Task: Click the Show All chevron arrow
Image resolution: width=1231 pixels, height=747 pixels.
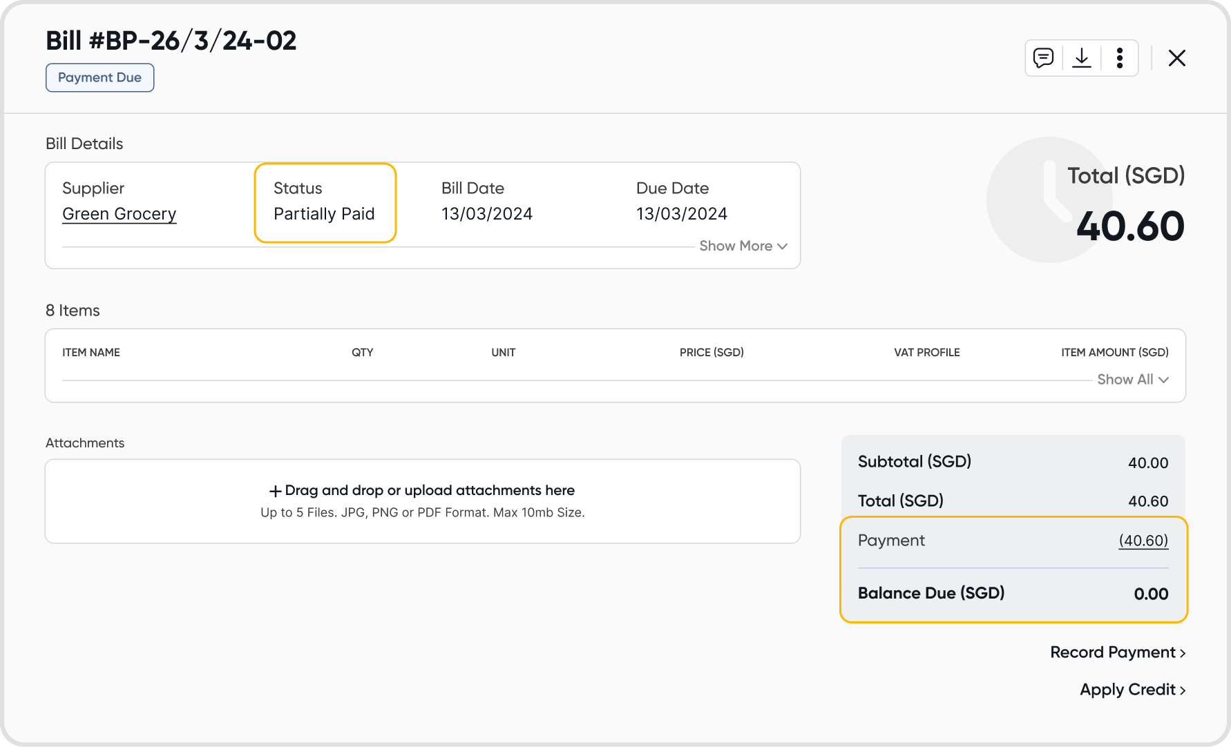Action: (x=1164, y=380)
